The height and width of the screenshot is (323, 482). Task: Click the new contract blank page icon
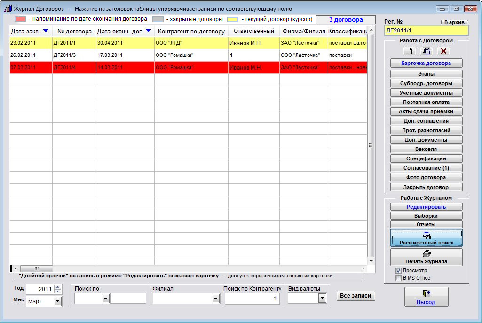coord(410,51)
